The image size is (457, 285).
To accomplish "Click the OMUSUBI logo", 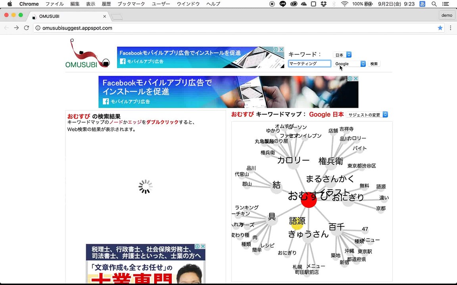I will [87, 54].
